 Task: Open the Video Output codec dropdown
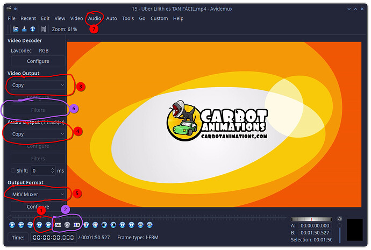[38, 85]
